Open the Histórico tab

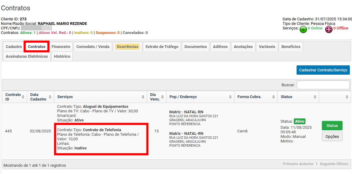pos(62,56)
